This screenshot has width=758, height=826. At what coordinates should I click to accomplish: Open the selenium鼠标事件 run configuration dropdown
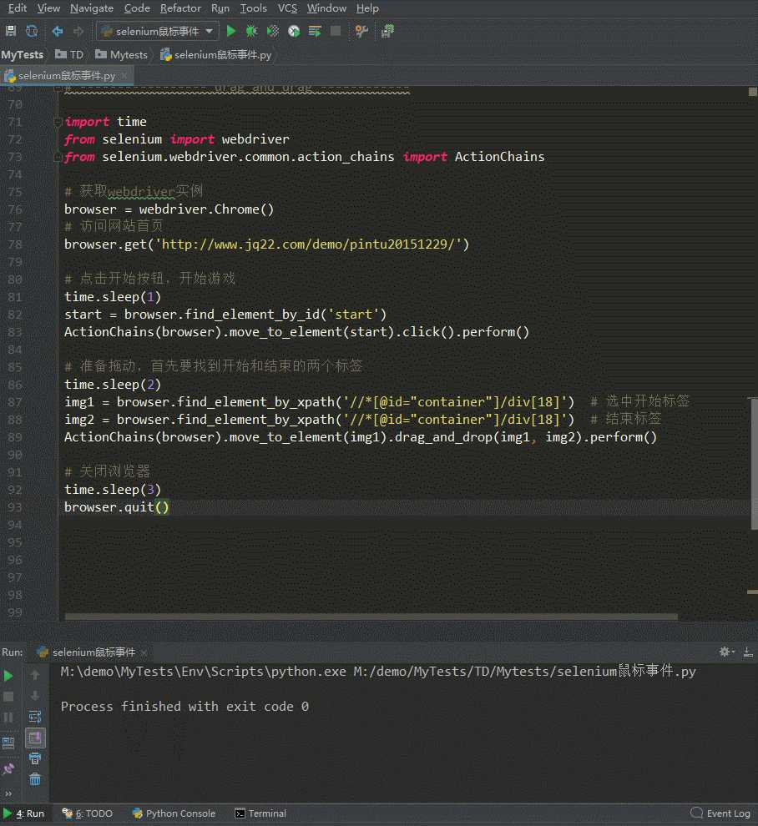(x=157, y=32)
